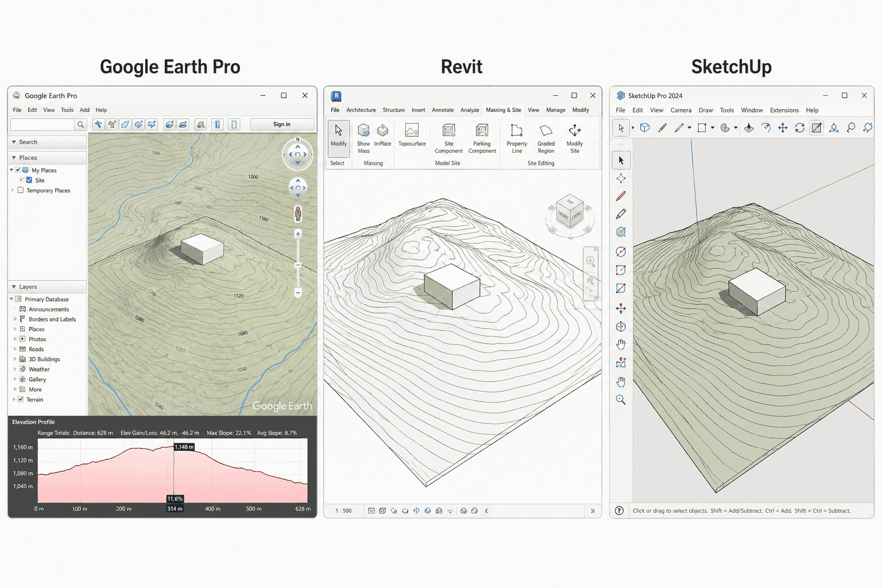The height and width of the screenshot is (588, 882).
Task: Click Property Line tool
Action: (x=517, y=138)
